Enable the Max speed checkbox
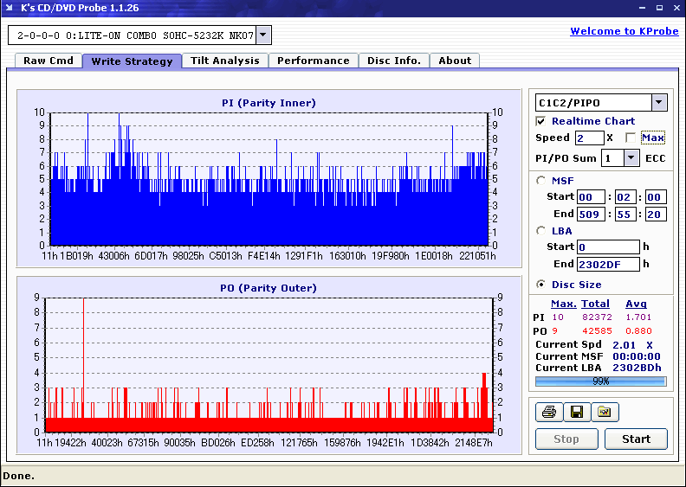 coord(631,138)
